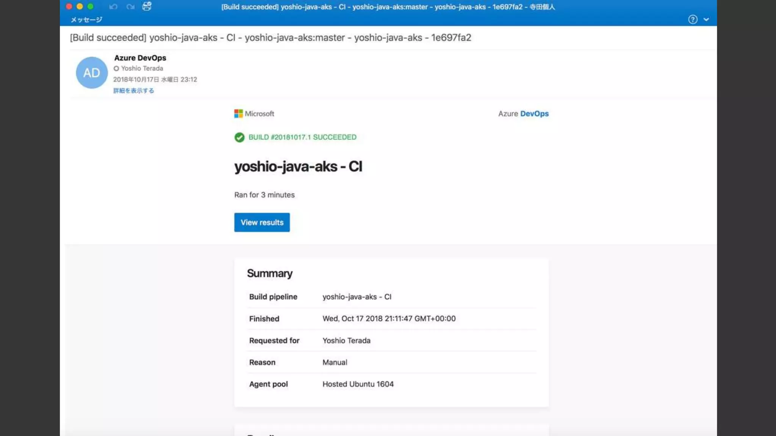The width and height of the screenshot is (776, 436).
Task: Open the Azure DevOps header link
Action: click(523, 114)
